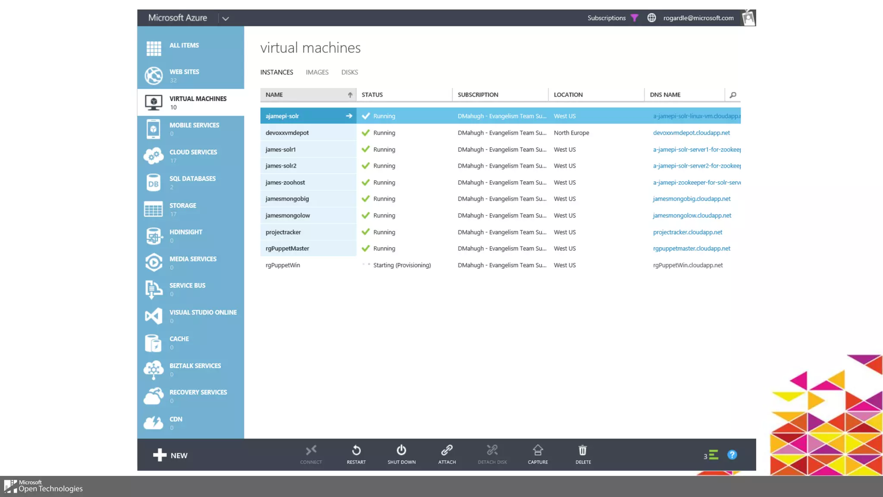The width and height of the screenshot is (883, 497).
Task: Click the search magnifier in table header
Action: [x=733, y=95]
